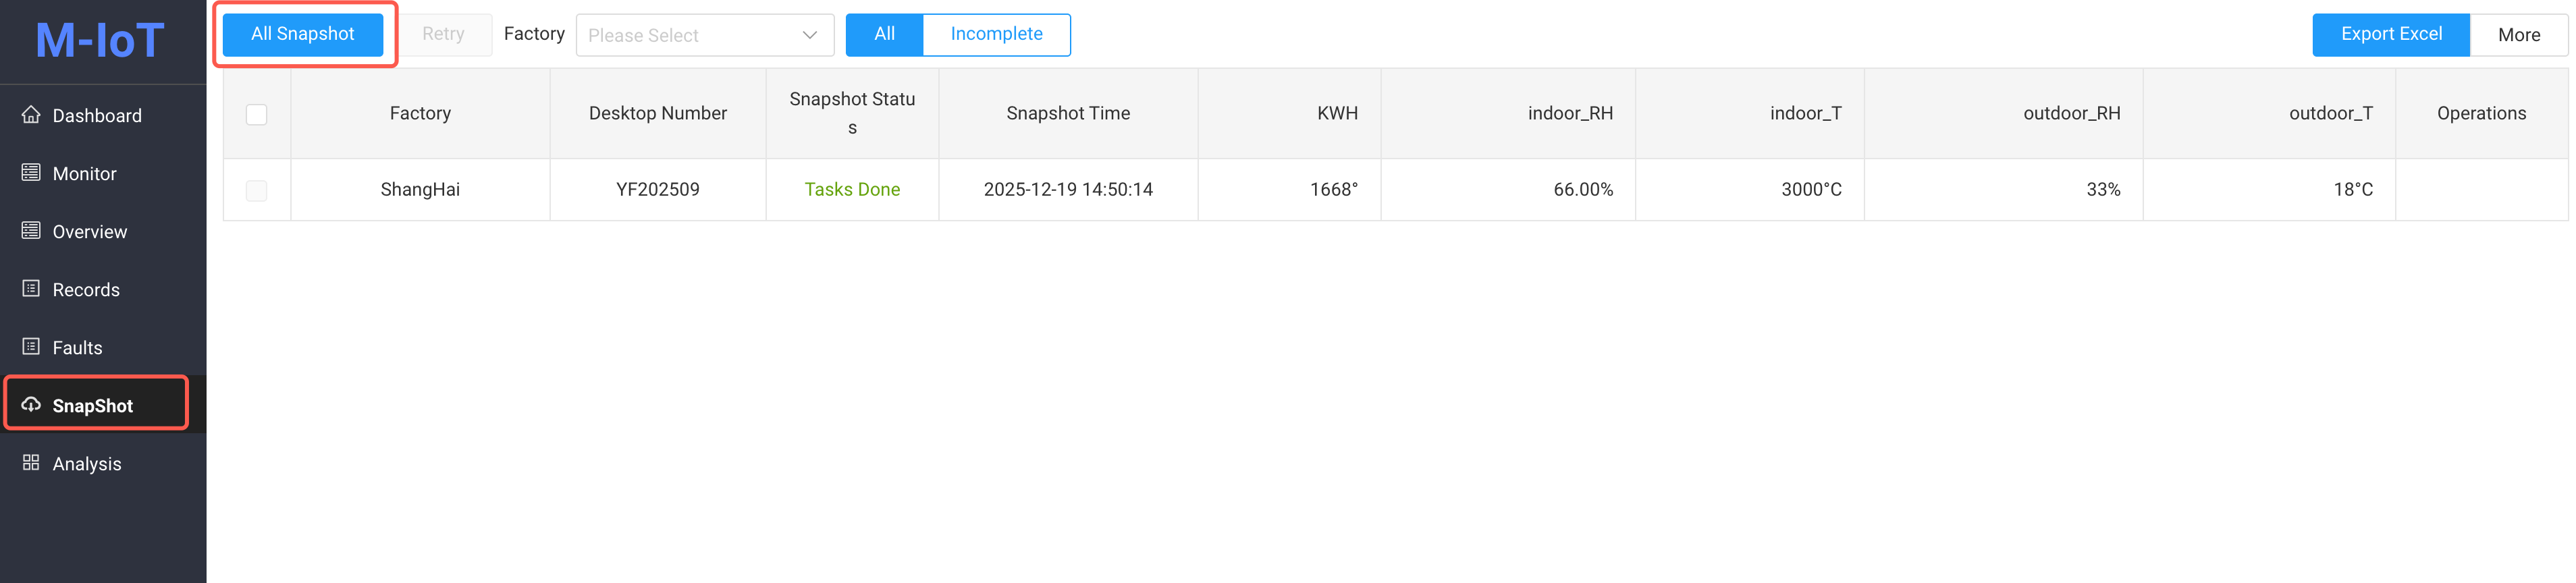Click the M-IoT logo
Image resolution: width=2576 pixels, height=583 pixels.
point(100,41)
